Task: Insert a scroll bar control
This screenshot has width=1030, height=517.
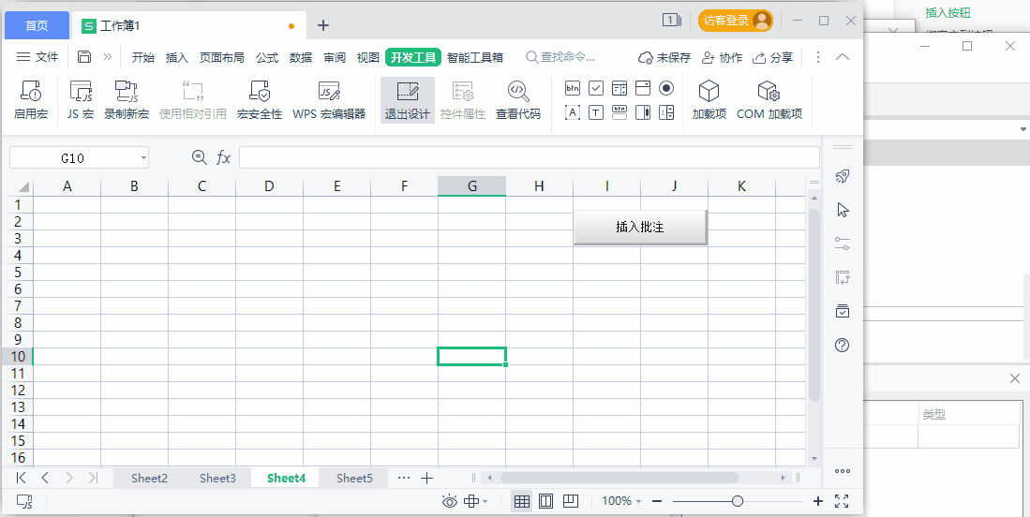Action: (643, 112)
